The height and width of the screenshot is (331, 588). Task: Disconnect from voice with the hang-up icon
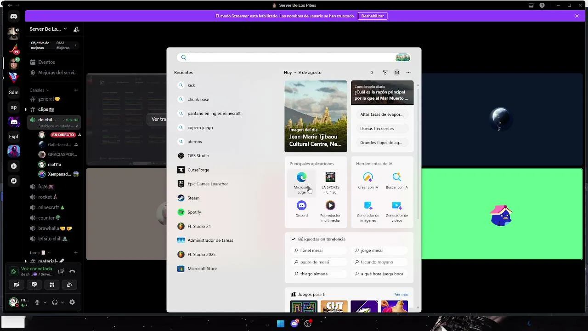click(x=72, y=271)
